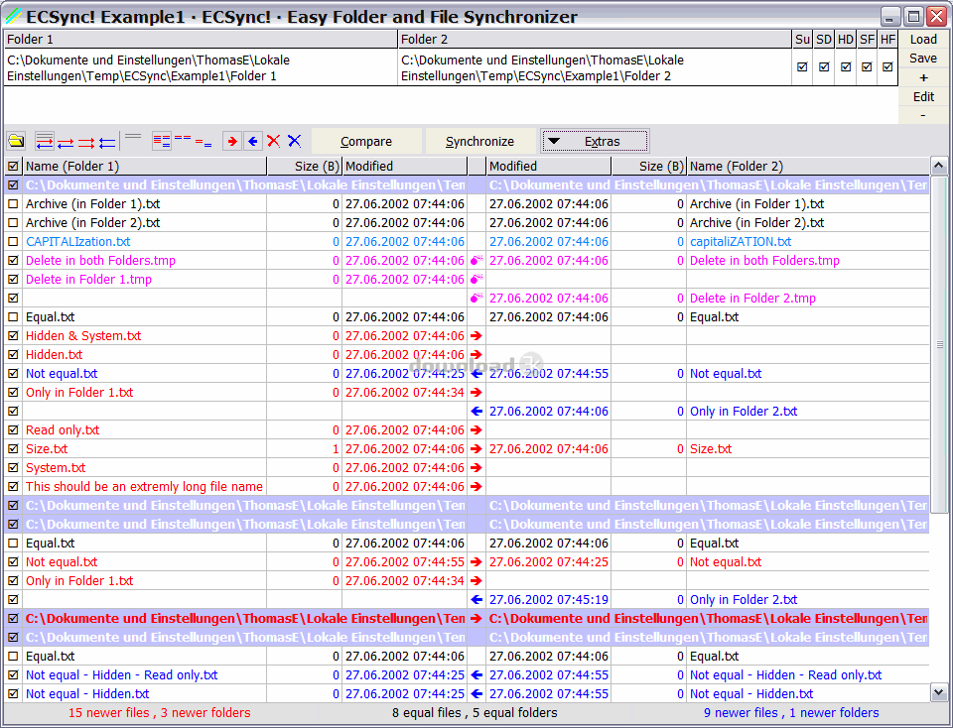Screen dimensions: 953x728
Task: Click the "8 equal files , 5 equal folders" status text
Action: [475, 713]
